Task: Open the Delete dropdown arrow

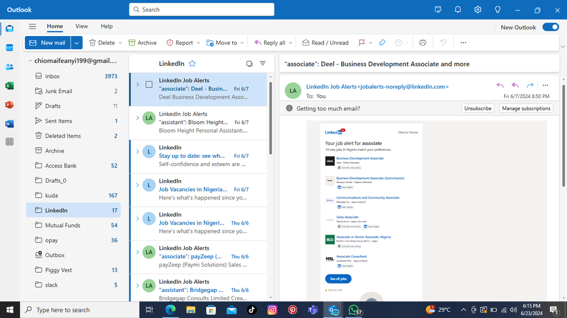Action: [x=120, y=43]
